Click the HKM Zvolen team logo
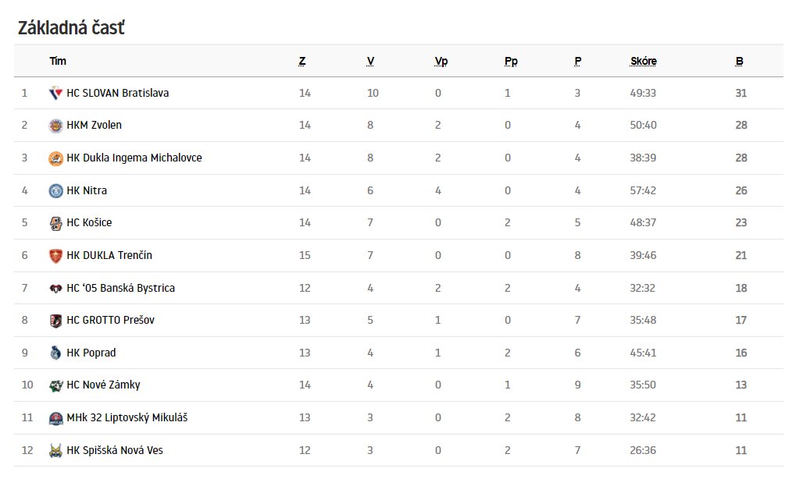The width and height of the screenshot is (785, 479). point(55,126)
